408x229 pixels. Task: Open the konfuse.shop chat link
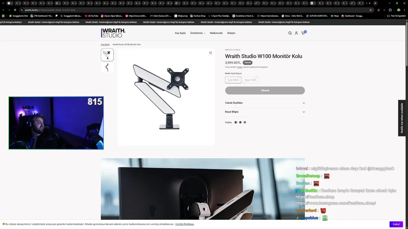pyautogui.click(x=315, y=197)
